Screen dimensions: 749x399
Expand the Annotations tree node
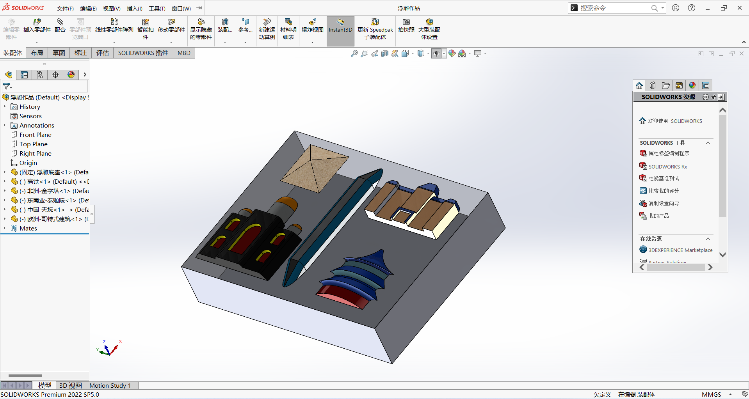(x=4, y=125)
